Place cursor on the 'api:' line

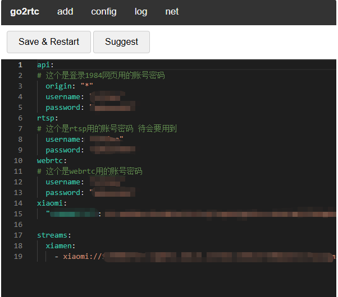pos(45,65)
